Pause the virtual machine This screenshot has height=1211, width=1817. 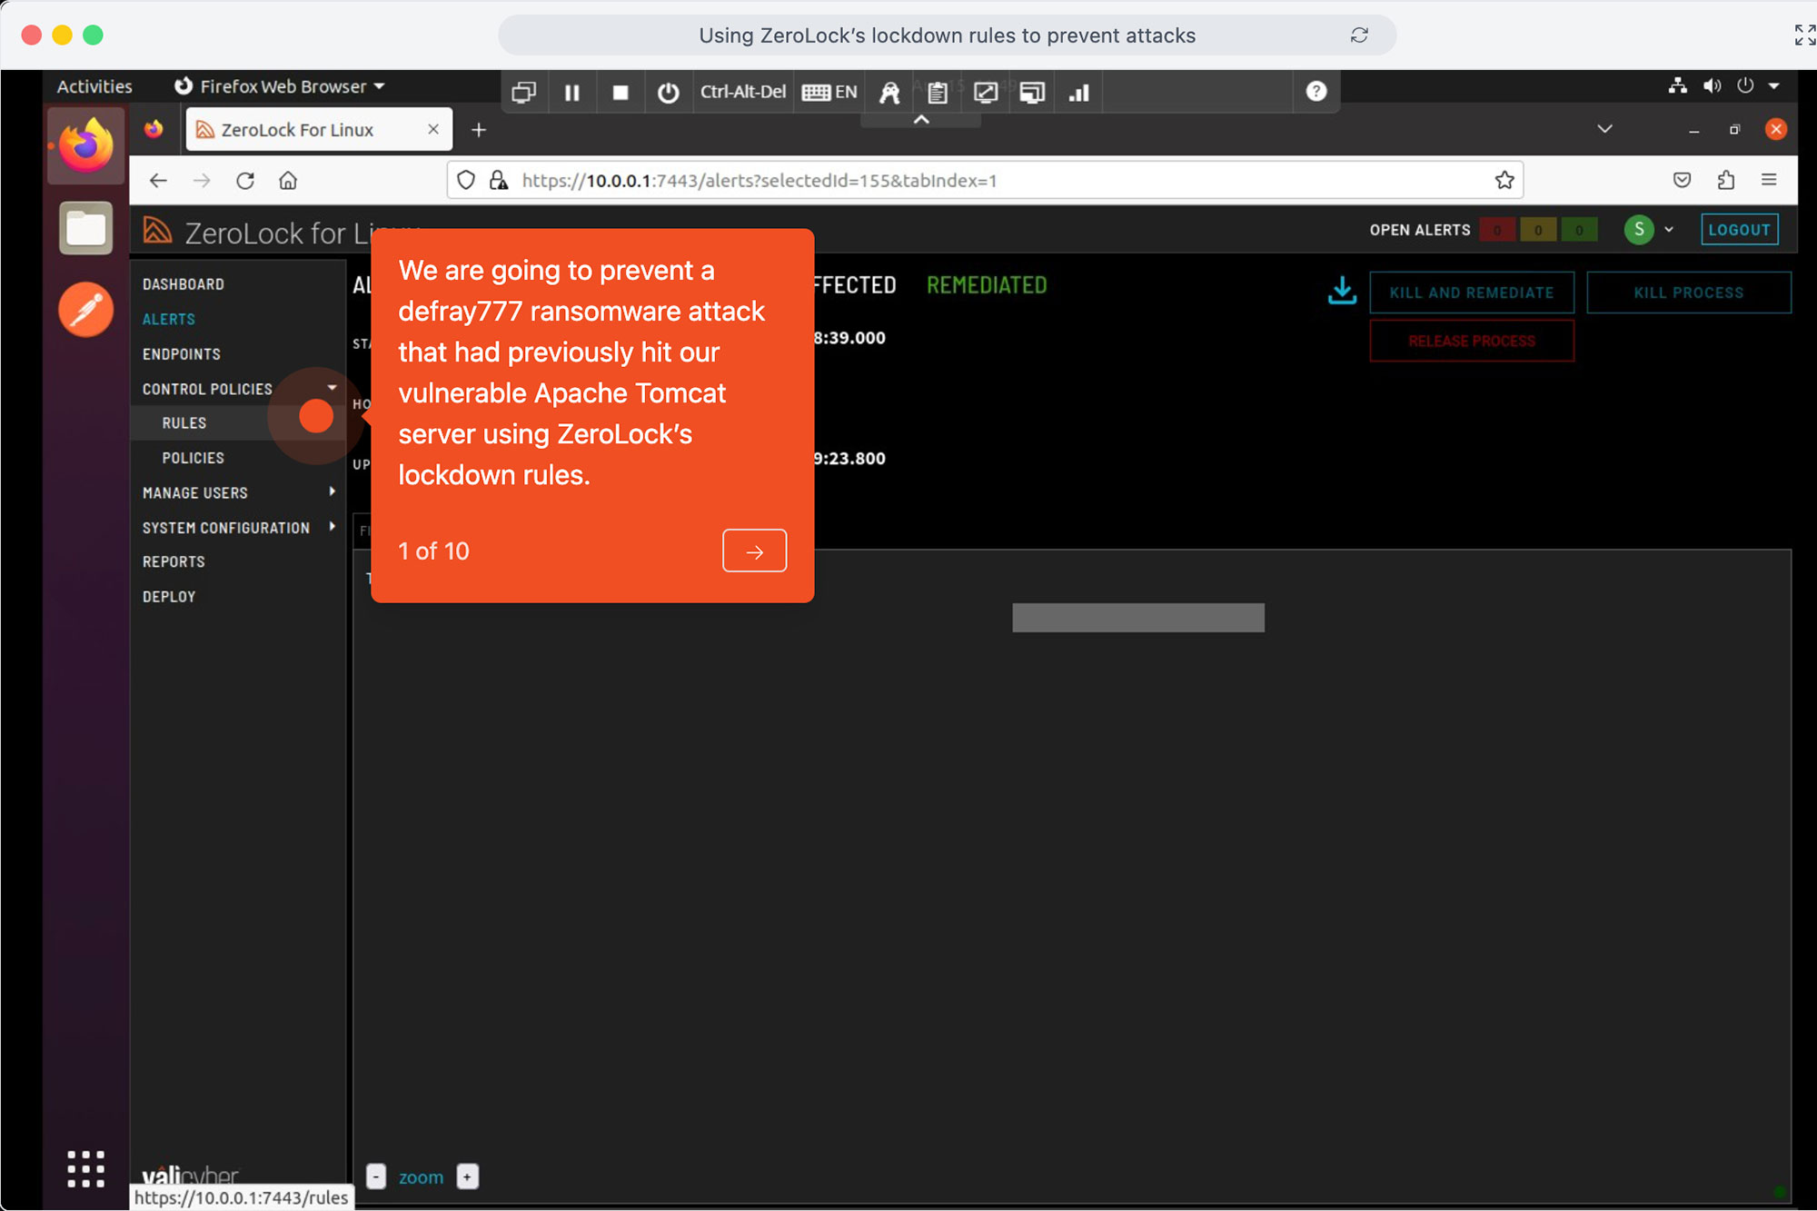coord(572,92)
